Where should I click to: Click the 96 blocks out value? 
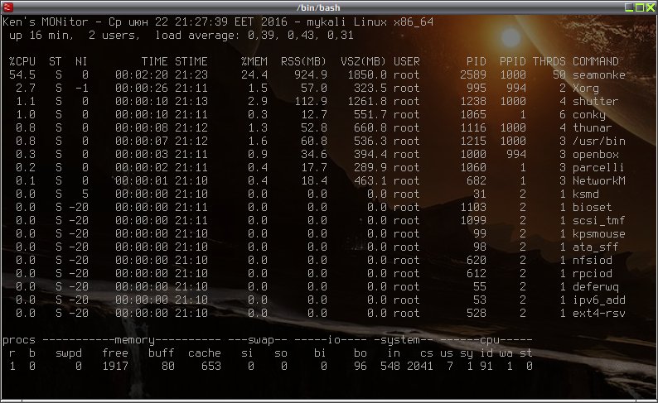coord(360,367)
